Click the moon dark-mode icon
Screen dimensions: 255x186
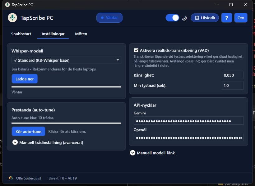click(184, 18)
